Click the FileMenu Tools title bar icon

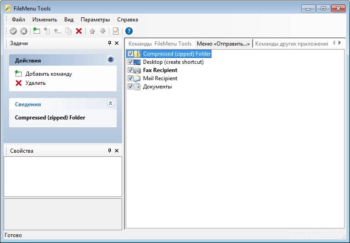point(8,8)
